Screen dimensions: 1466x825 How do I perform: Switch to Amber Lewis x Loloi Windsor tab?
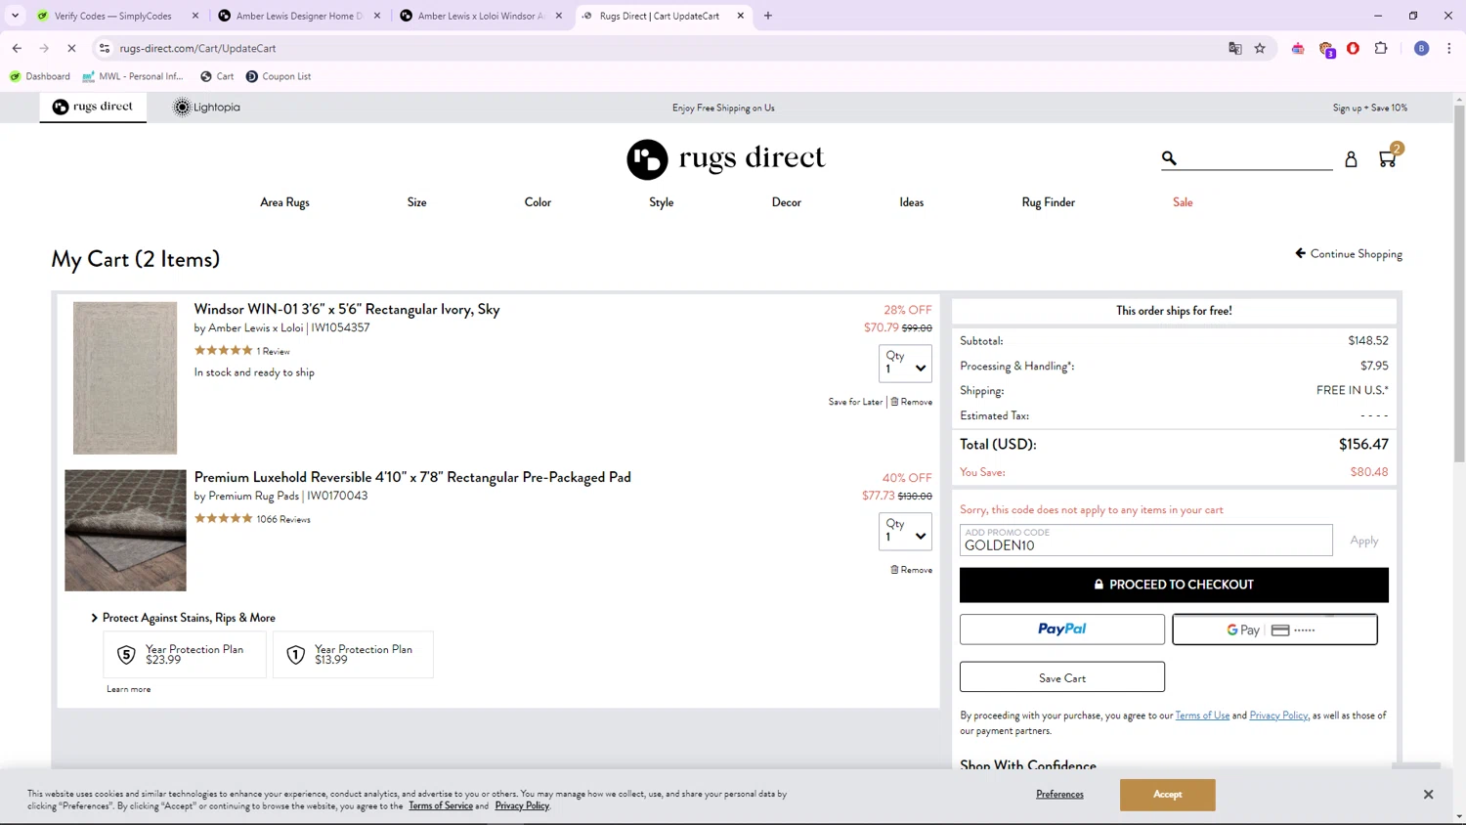pos(480,16)
